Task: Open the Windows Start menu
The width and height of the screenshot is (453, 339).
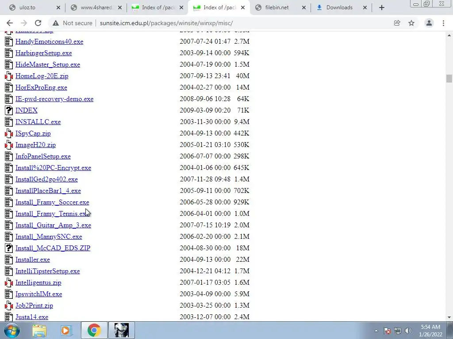Action: pos(12,330)
